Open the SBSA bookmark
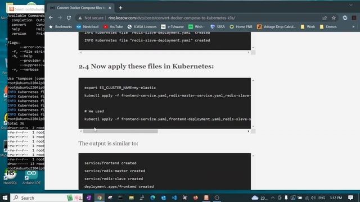Screen dimensions: 360x202 [218, 27]
